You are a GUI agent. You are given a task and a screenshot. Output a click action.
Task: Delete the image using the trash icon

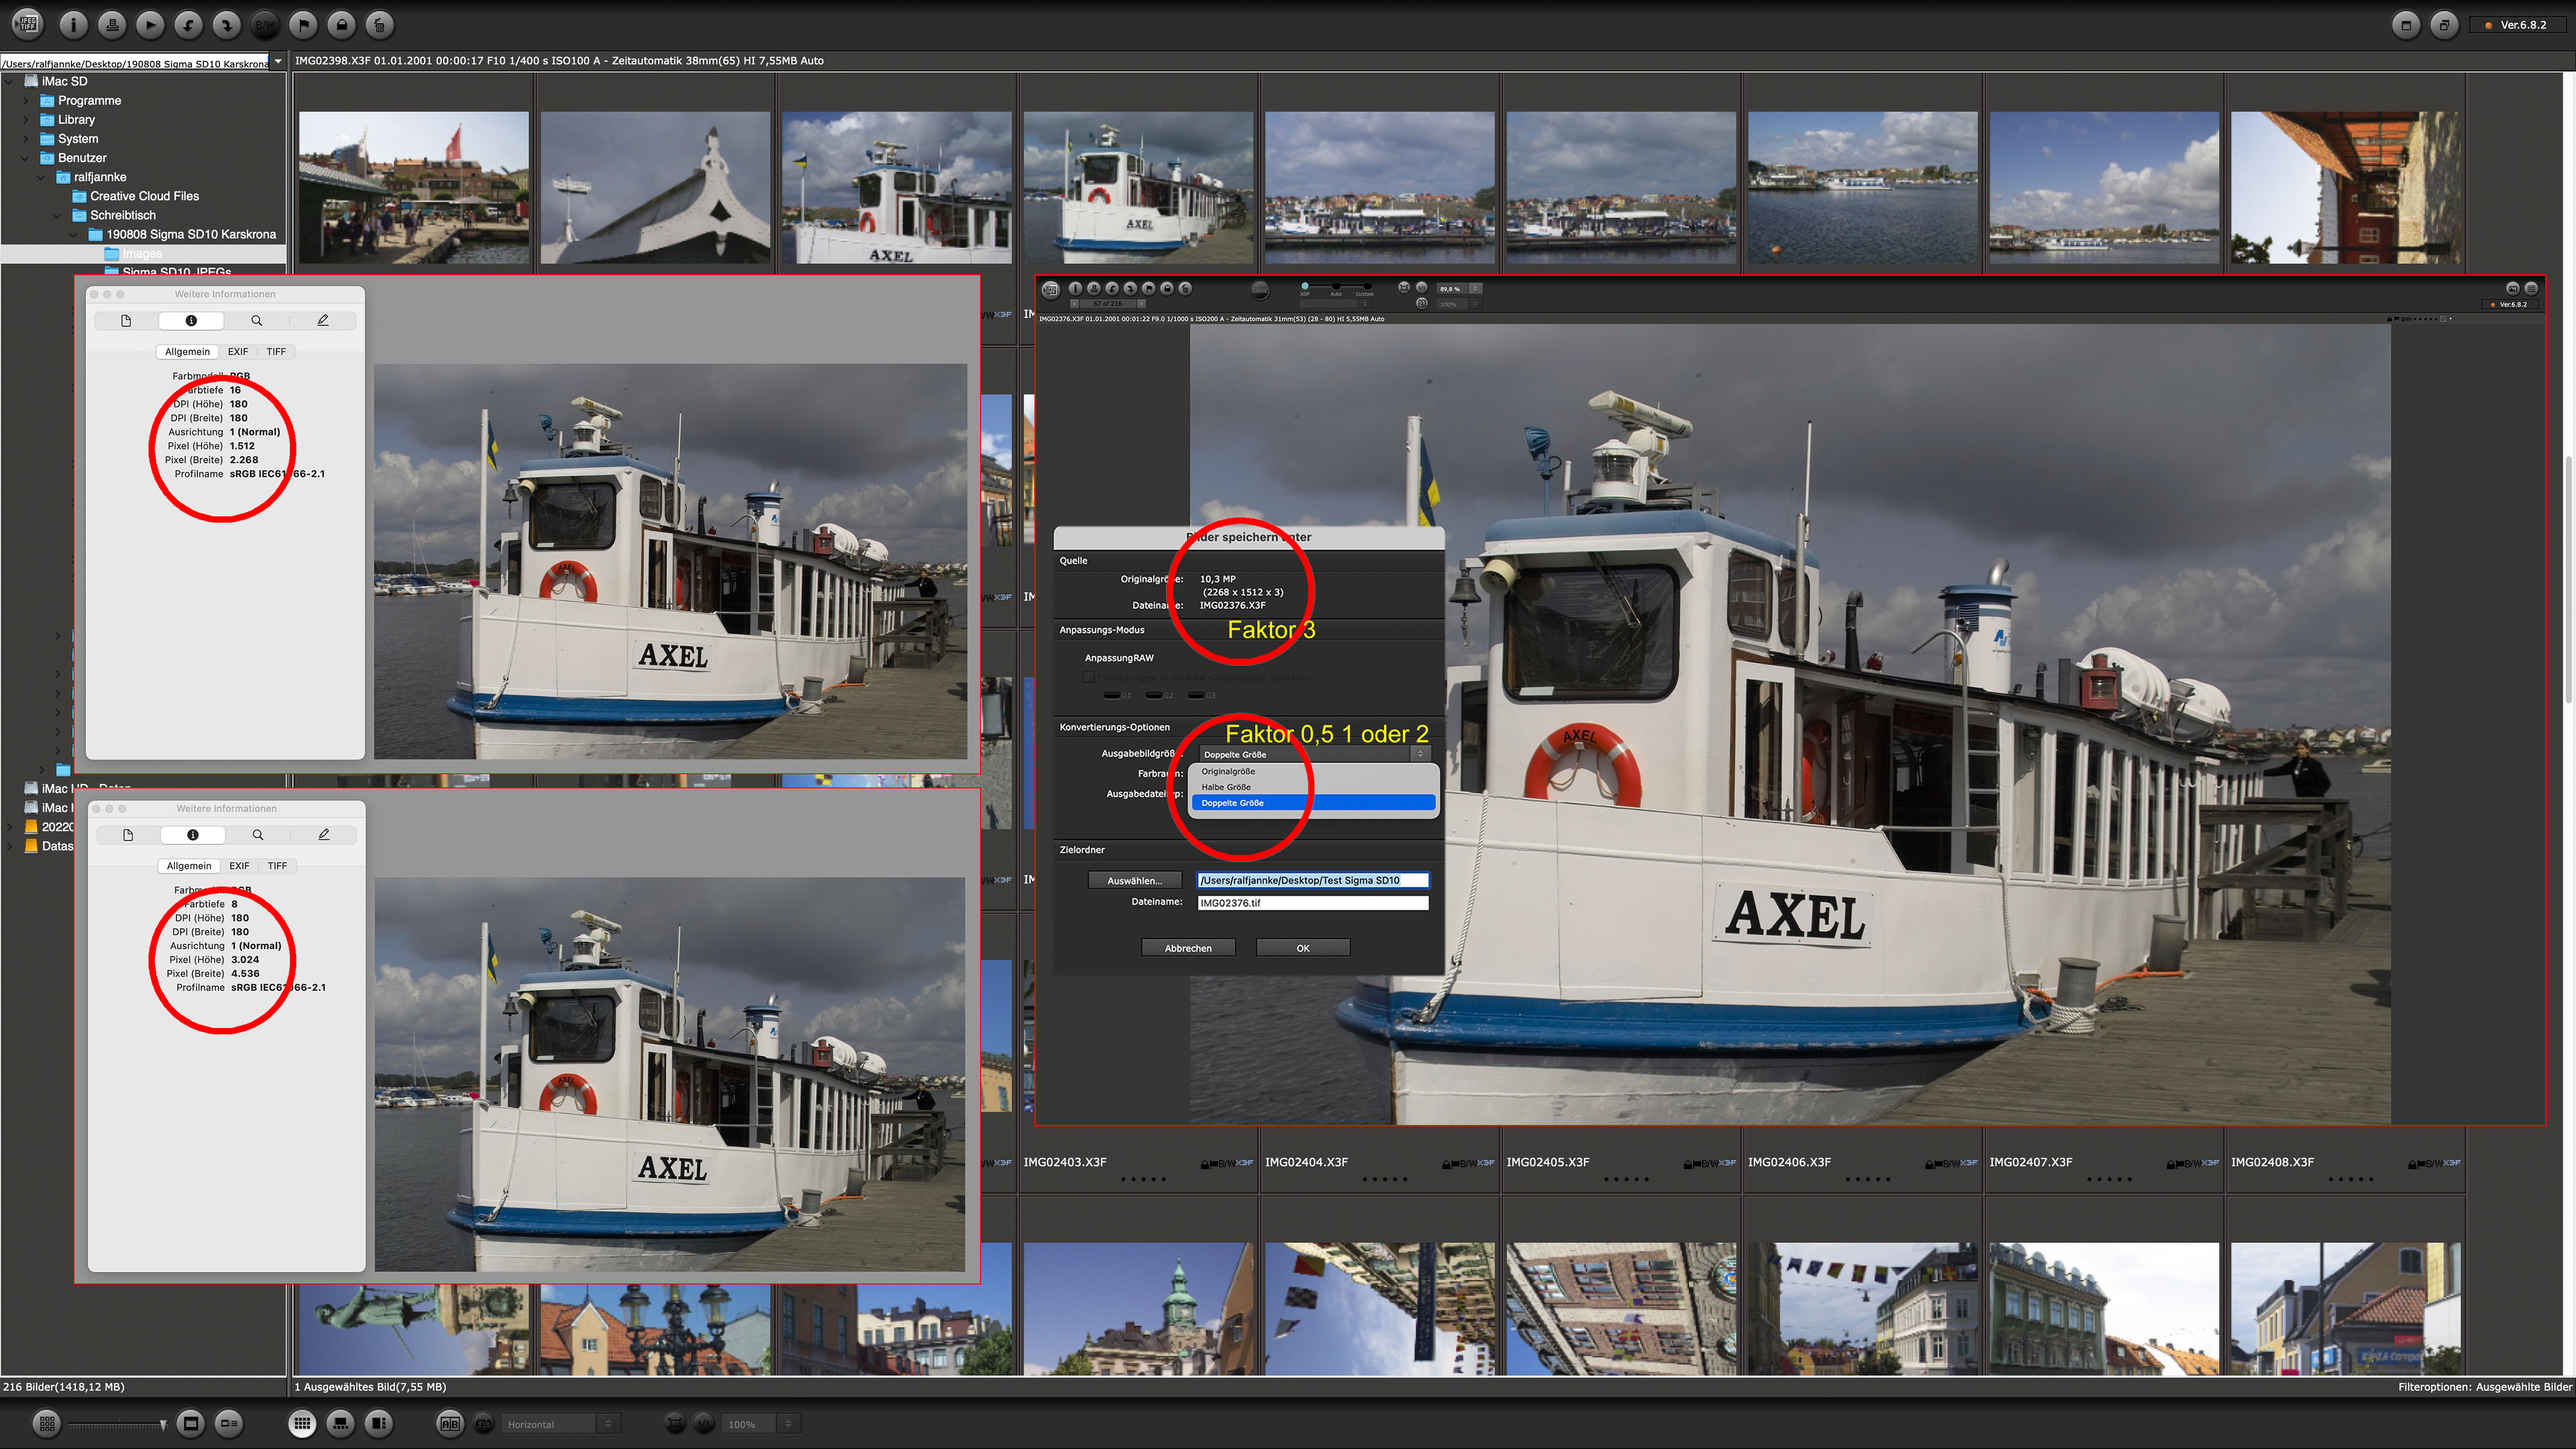pyautogui.click(x=379, y=24)
